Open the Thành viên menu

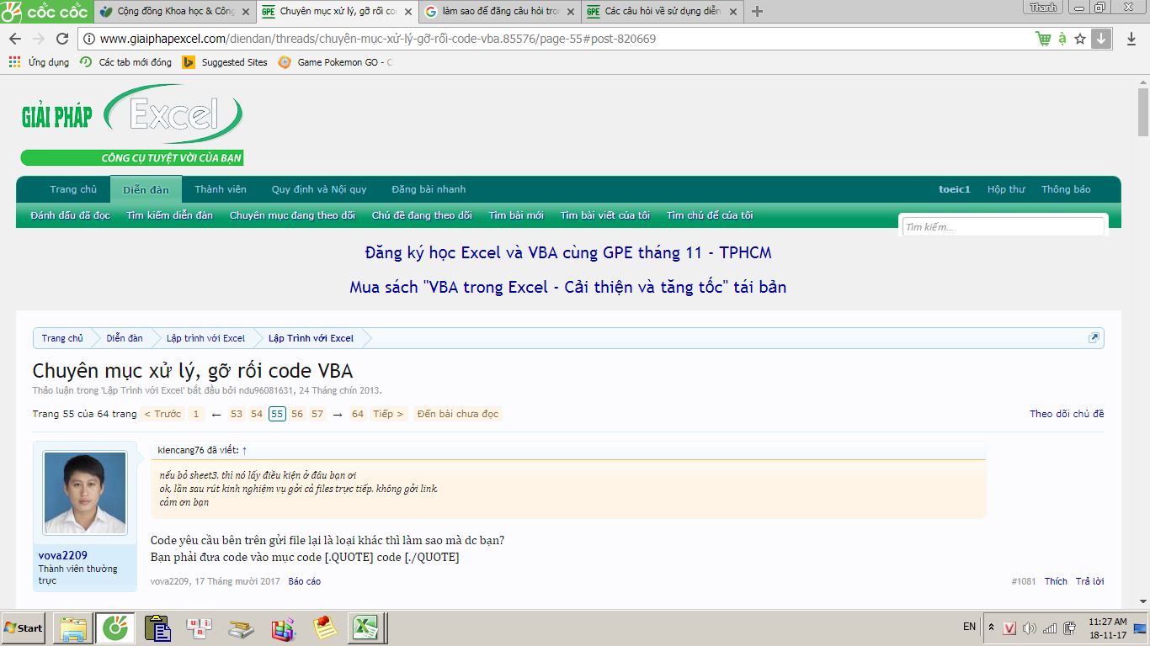221,189
